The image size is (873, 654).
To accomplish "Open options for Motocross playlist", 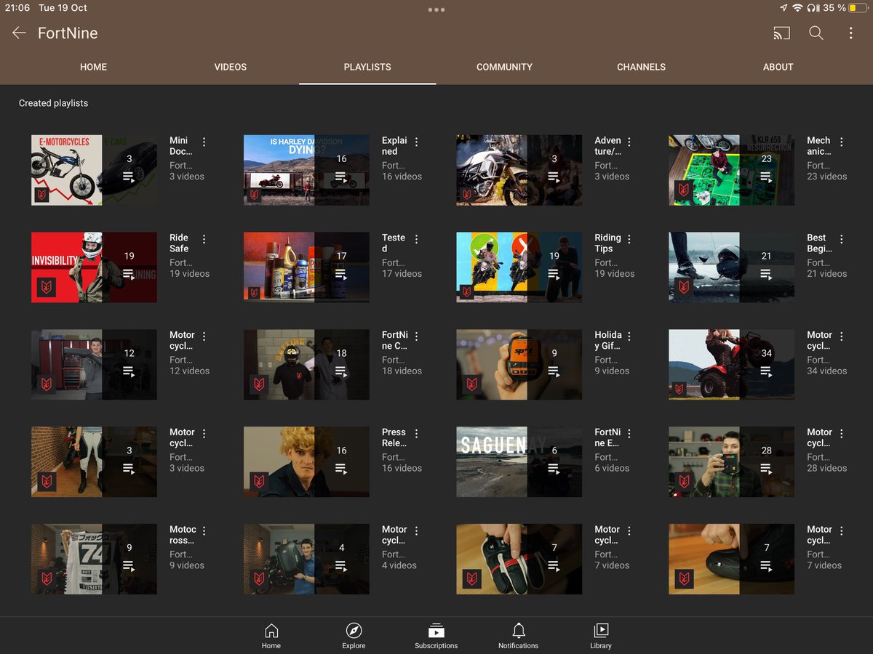I will [x=204, y=531].
